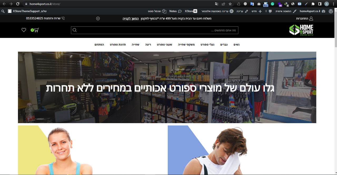Click the browser forward arrow
Screen dimensions: 337x175
pyautogui.click(x=11, y=4)
